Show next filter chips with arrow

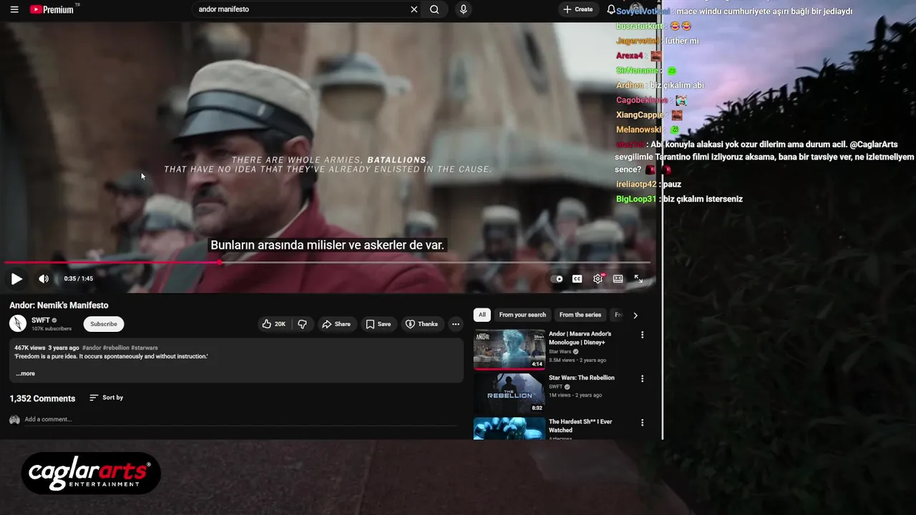[635, 315]
